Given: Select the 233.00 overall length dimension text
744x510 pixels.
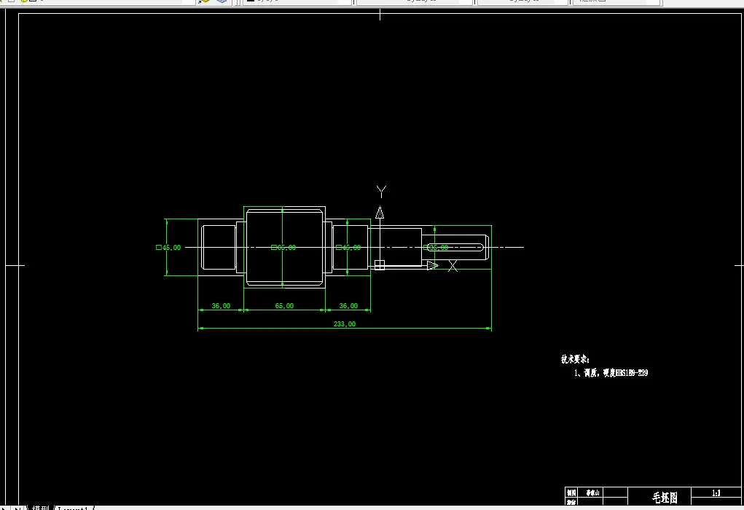Looking at the screenshot, I should click(345, 324).
